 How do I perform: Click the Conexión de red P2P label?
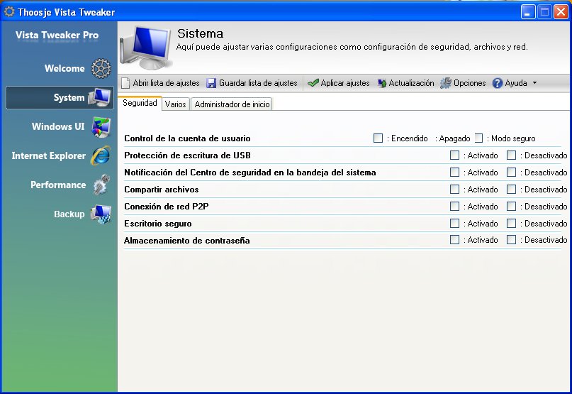pyautogui.click(x=167, y=207)
